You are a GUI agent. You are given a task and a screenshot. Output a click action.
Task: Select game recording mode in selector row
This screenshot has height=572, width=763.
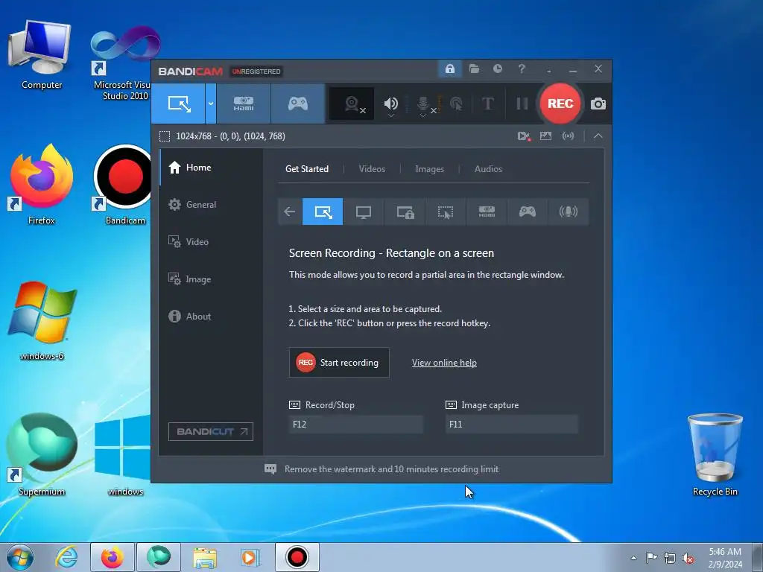[528, 212]
